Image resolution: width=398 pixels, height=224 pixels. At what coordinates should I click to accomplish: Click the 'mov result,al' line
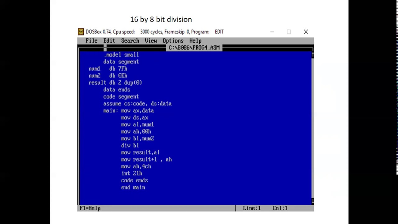[x=141, y=152]
